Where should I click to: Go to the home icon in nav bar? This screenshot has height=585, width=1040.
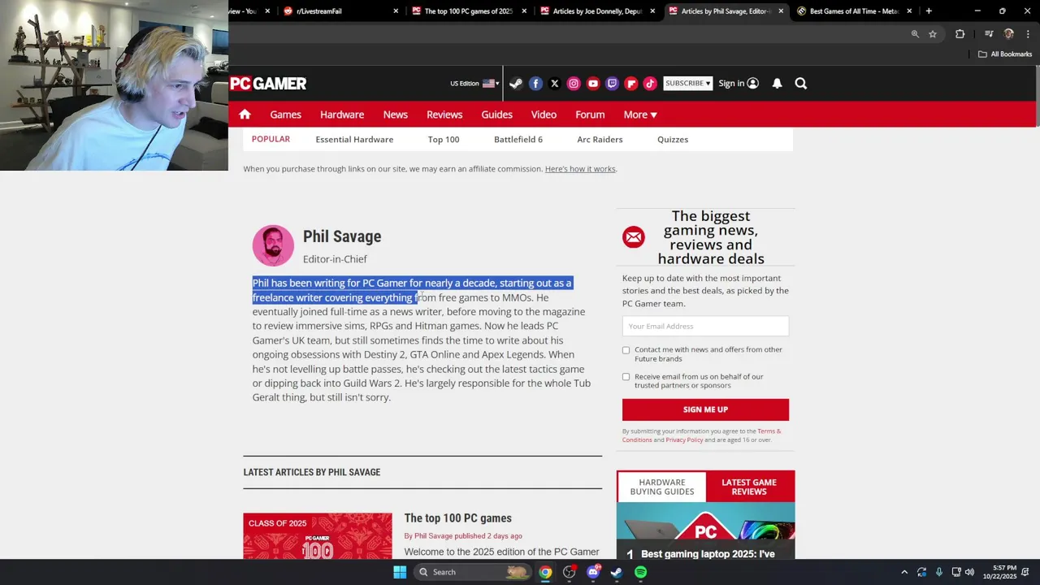(x=245, y=115)
